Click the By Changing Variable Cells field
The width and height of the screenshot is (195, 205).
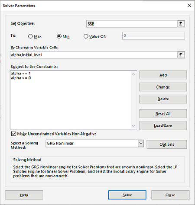(x=94, y=55)
